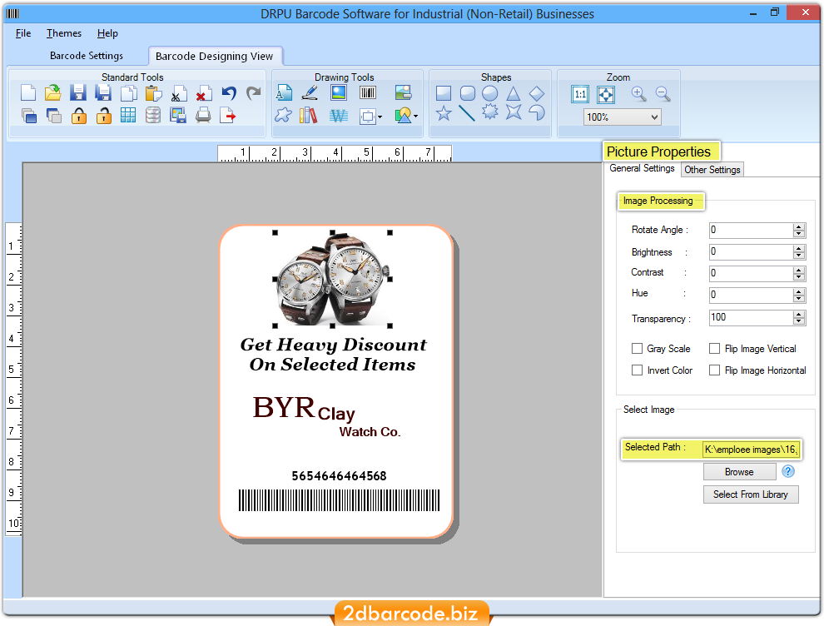Select the WordArt tool
The height and width of the screenshot is (626, 824).
339,116
